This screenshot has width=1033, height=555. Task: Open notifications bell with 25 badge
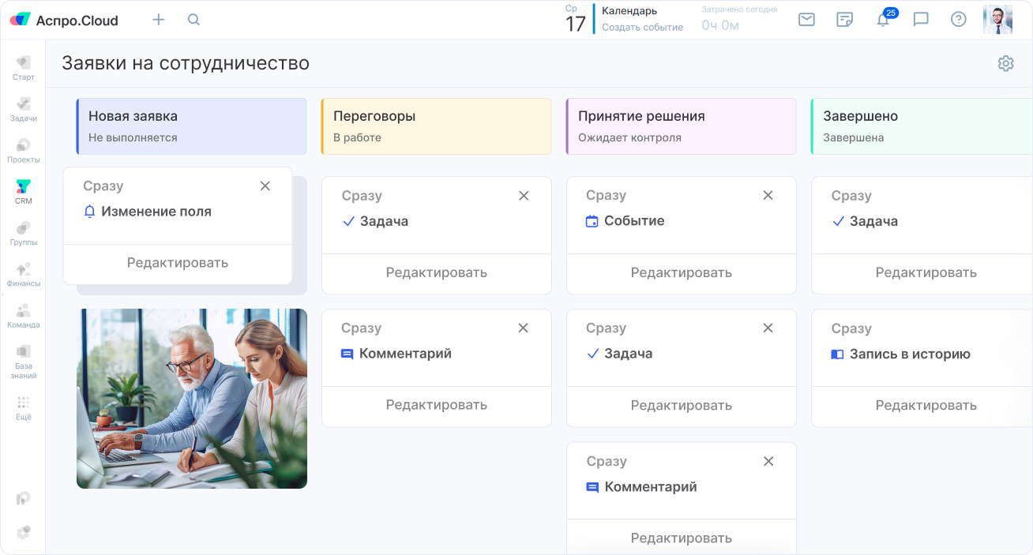883,20
